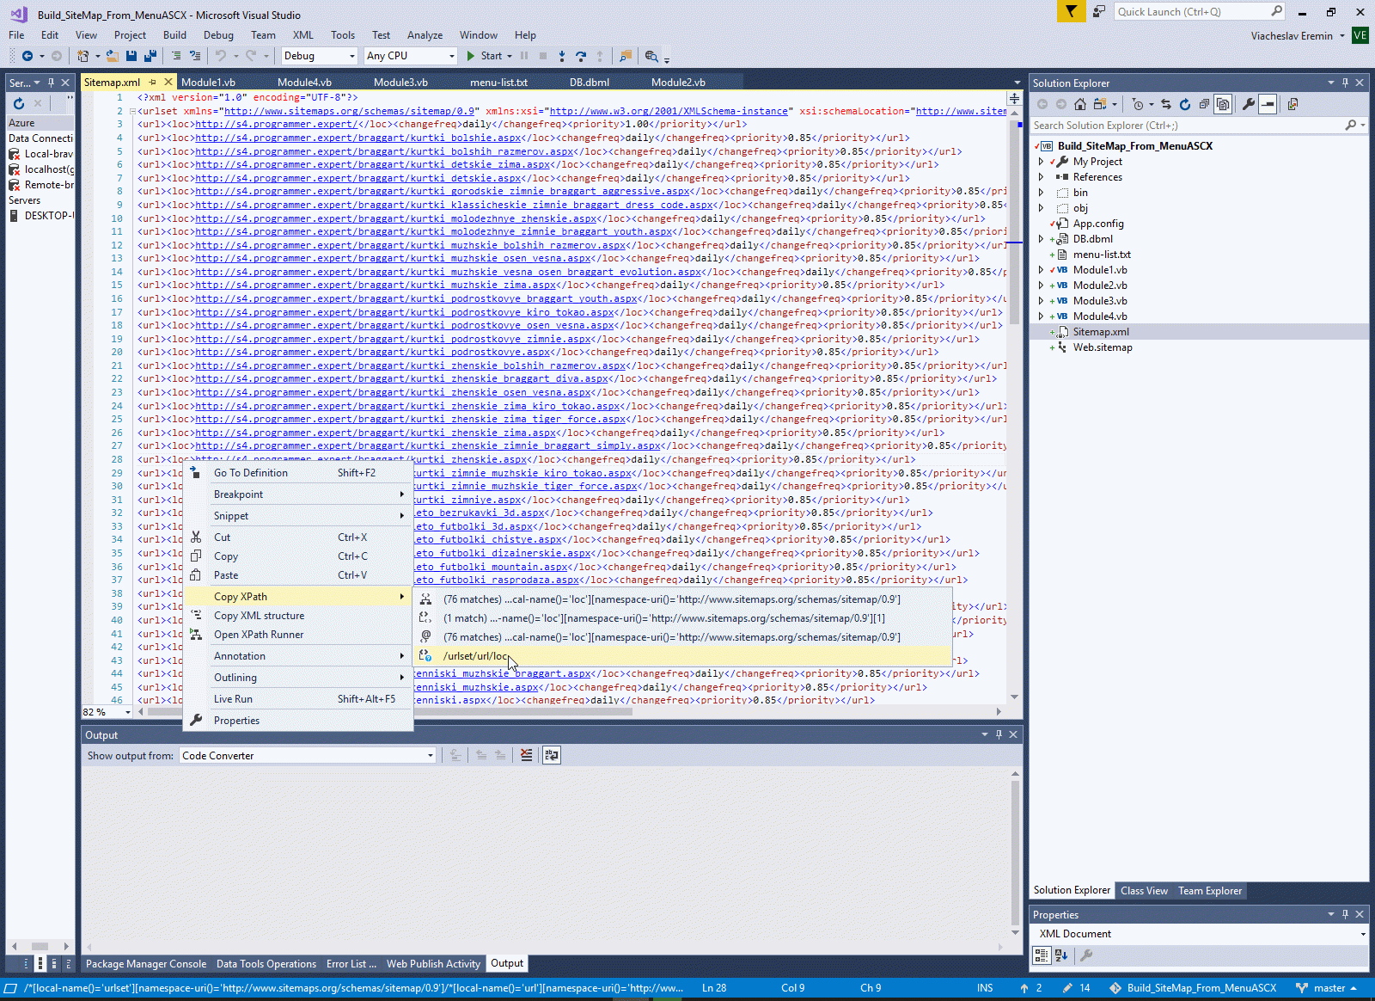Click Pending Changes Filter clock icon
The width and height of the screenshot is (1375, 1001).
[x=1138, y=104]
